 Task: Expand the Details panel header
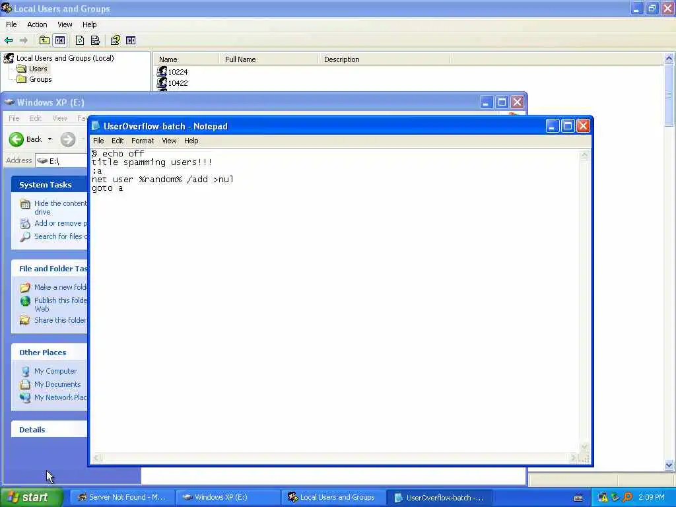(x=50, y=430)
